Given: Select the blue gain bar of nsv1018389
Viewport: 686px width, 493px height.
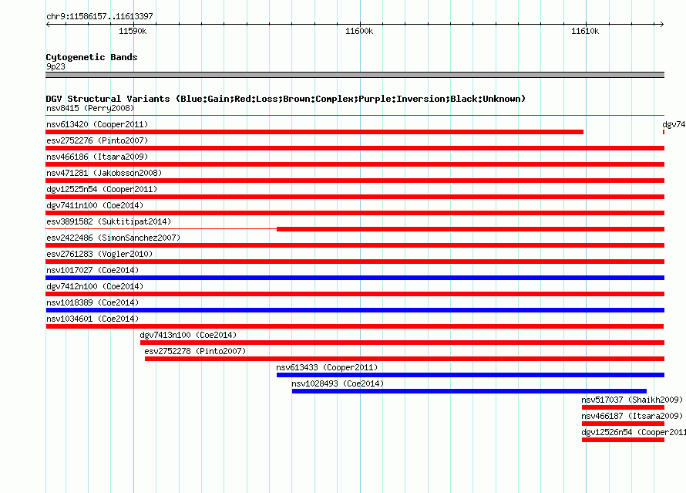Looking at the screenshot, I should [355, 310].
